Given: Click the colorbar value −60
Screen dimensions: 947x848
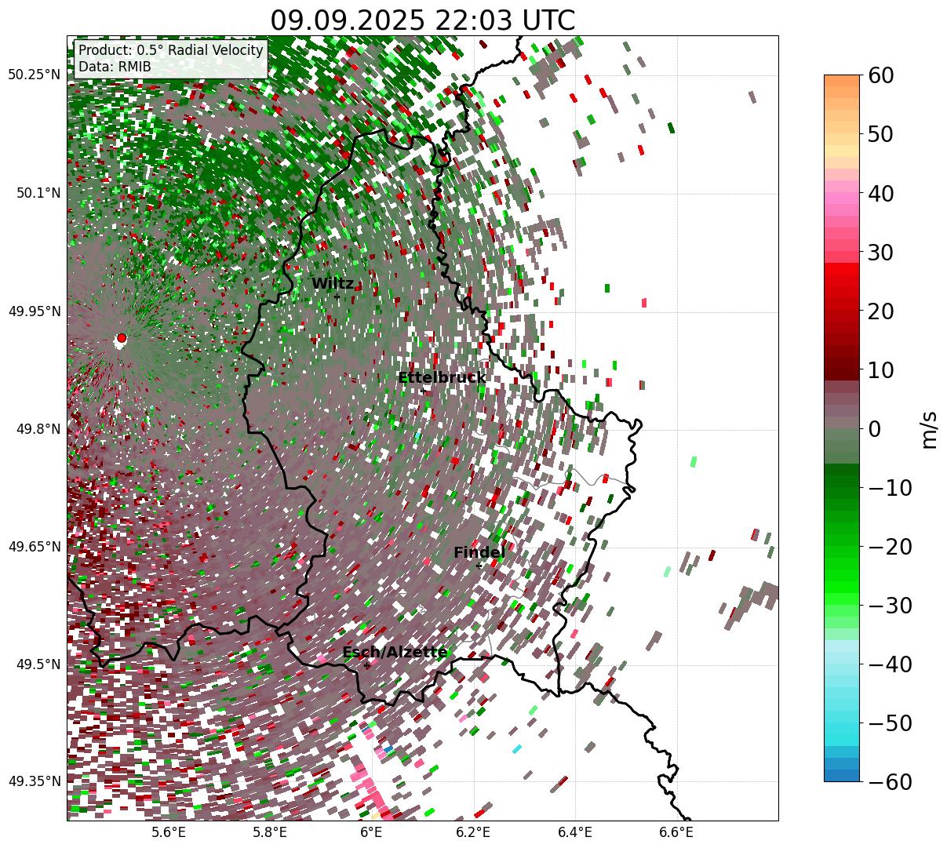Looking at the screenshot, I should [x=890, y=782].
